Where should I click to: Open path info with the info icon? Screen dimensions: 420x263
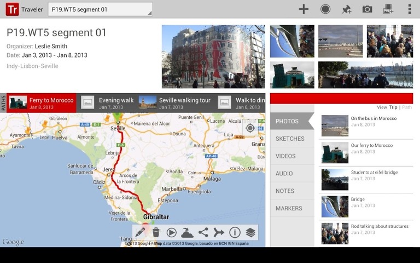(x=235, y=232)
